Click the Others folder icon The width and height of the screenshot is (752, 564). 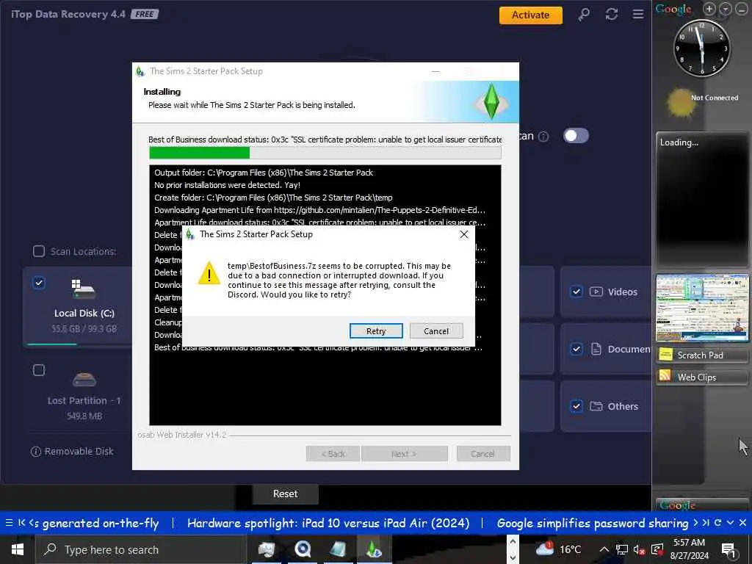[596, 406]
